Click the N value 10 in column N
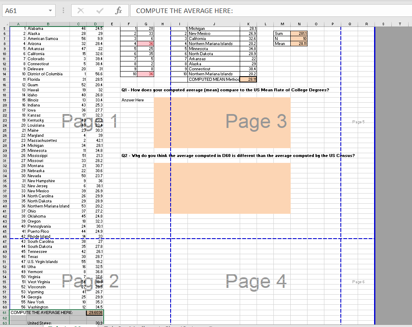412x327 pixels. coord(299,39)
